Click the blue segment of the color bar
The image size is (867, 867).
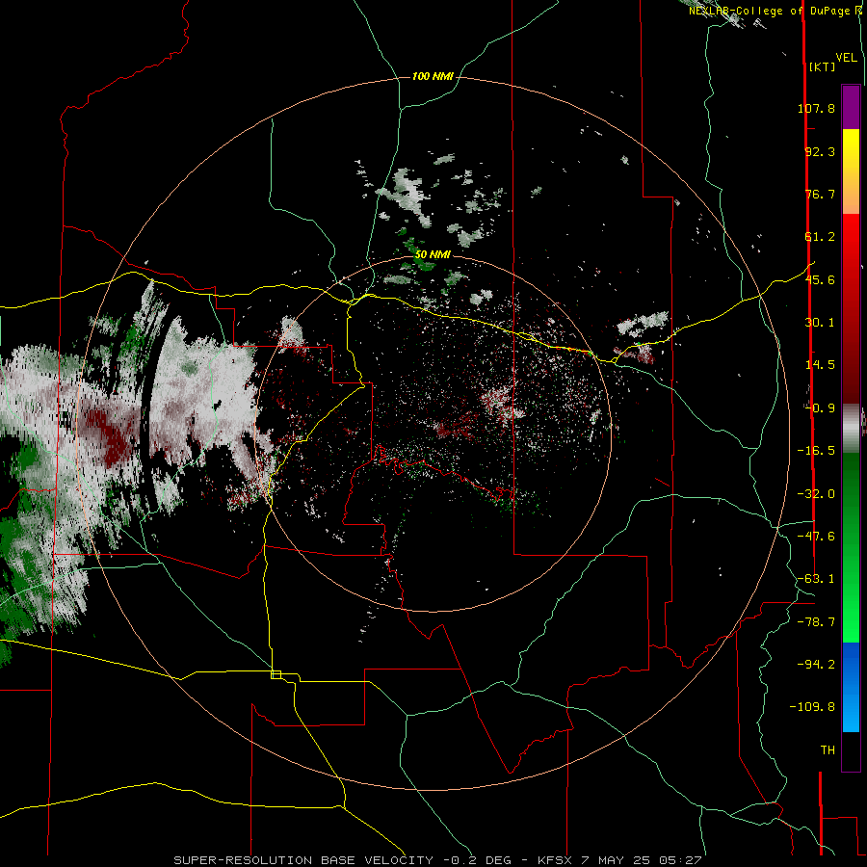coord(851,687)
